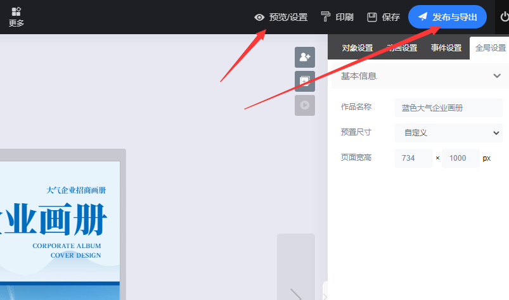Open the 动画设置 tab
The height and width of the screenshot is (300, 509).
tap(402, 48)
